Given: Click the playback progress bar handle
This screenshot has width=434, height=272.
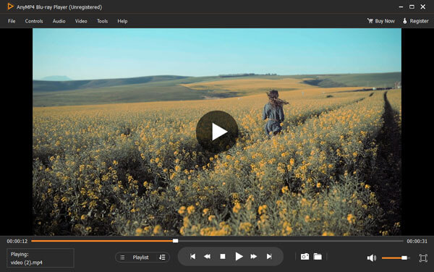Looking at the screenshot, I should tap(176, 241).
